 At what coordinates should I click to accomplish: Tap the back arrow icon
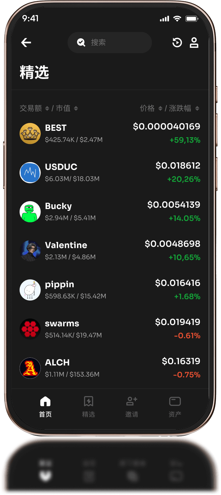click(26, 42)
